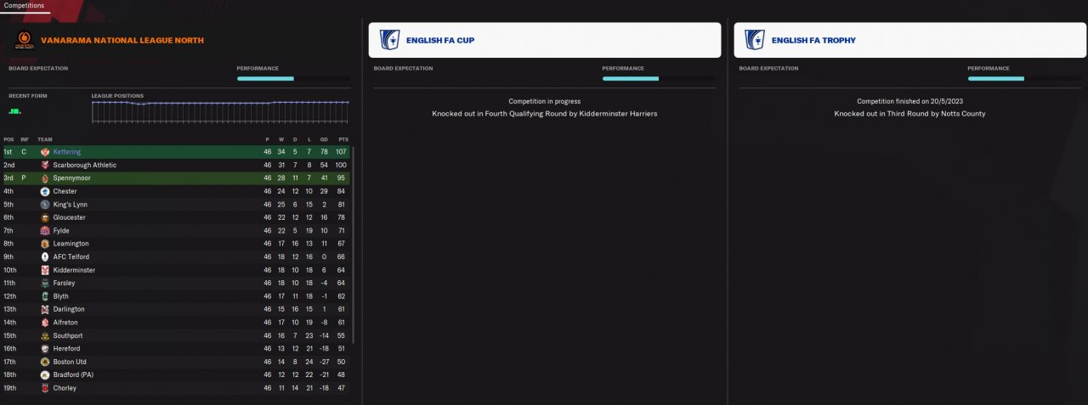This screenshot has width=1088, height=405.
Task: Click the Scarborough Athletic club badge
Action: (45, 165)
